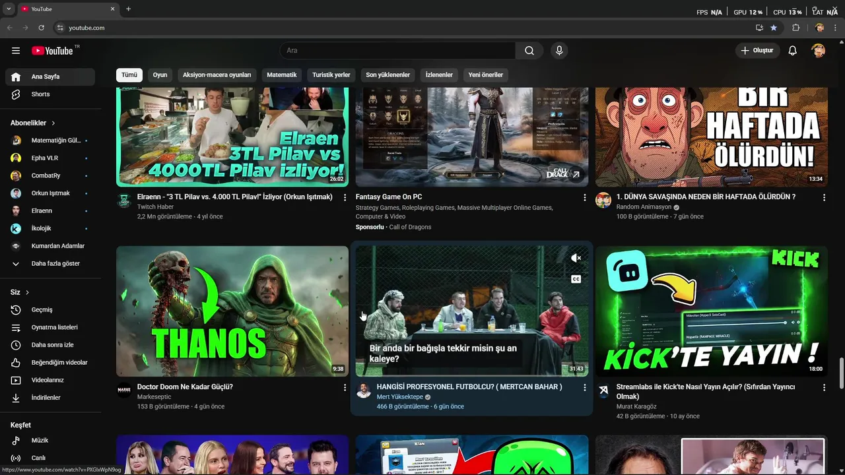
Task: Open options for Elraenn pilav video
Action: click(x=345, y=197)
